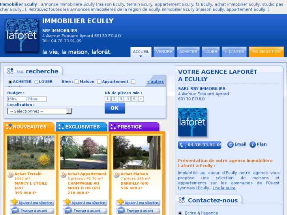The image size is (287, 215).
Task: Add the Terrain listing with Ajouter à ma sélection
Action: 32,203
